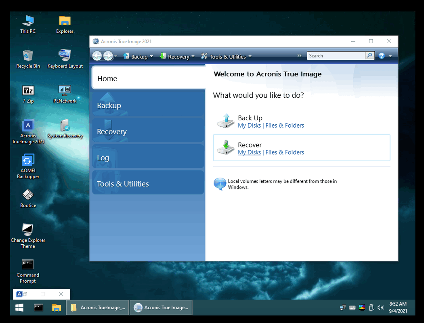
Task: Click the Back Up disk icon
Action: tap(226, 121)
